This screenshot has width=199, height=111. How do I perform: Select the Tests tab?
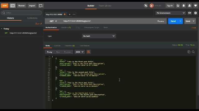click(105, 27)
